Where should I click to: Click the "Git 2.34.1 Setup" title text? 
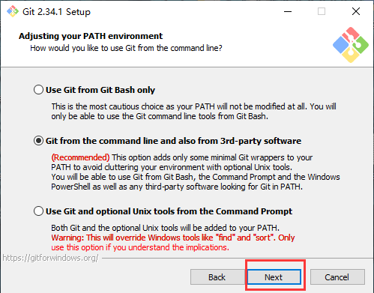tap(56, 12)
